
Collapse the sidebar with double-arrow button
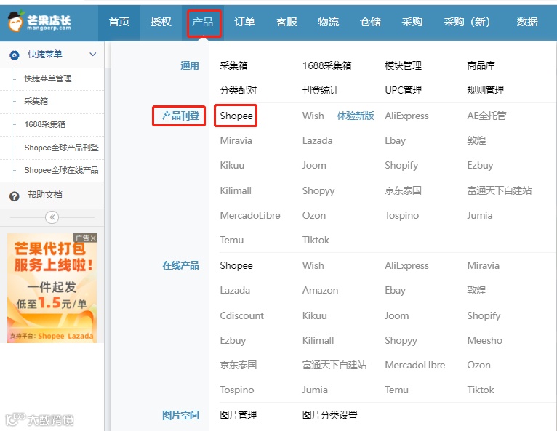pos(52,217)
